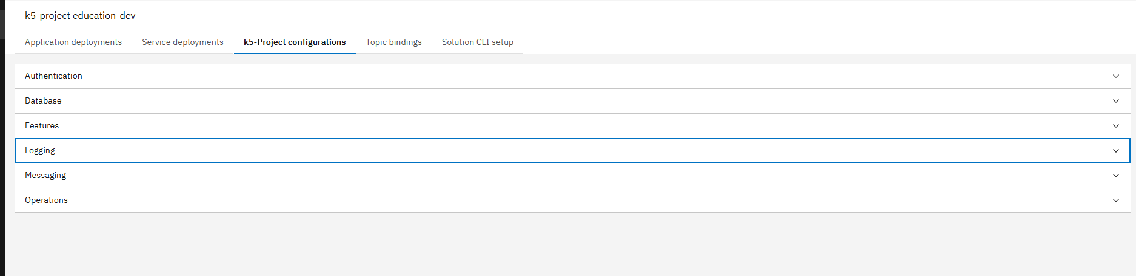Select the k5-Project configurations tab
Image resolution: width=1136 pixels, height=276 pixels.
(x=295, y=42)
